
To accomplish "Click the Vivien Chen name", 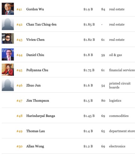I will [35, 40].
